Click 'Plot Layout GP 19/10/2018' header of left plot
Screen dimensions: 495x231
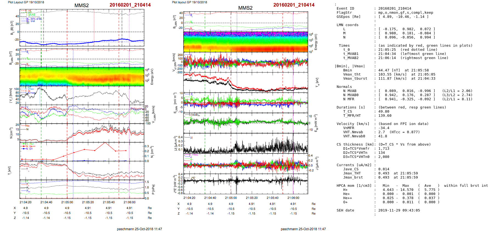point(26,2)
